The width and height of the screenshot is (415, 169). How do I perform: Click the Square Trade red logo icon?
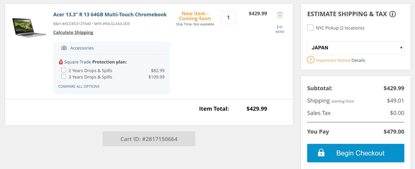coord(61,62)
